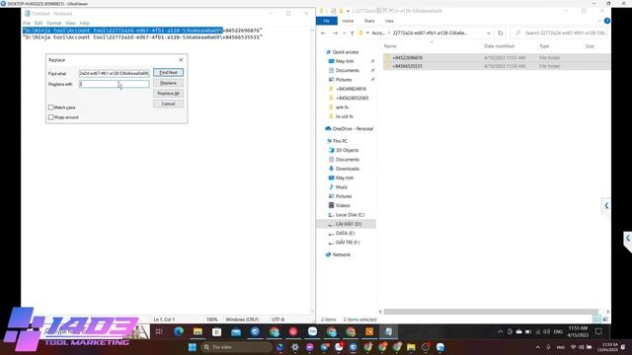Select Local Disk (C:) in navigation pane
Viewport: 632px width, 355px height.
(x=350, y=215)
